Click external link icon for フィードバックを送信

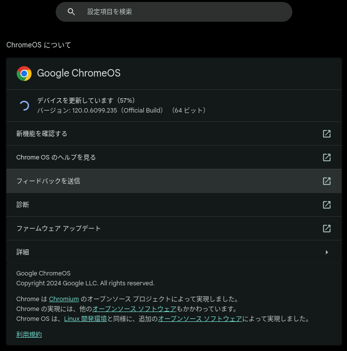[x=327, y=181]
